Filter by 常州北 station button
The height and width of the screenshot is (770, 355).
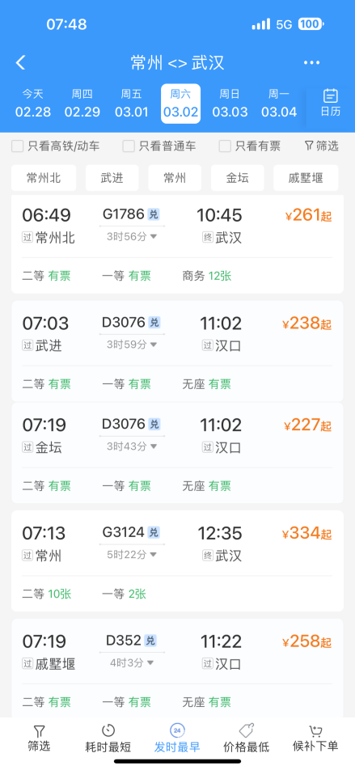[44, 178]
